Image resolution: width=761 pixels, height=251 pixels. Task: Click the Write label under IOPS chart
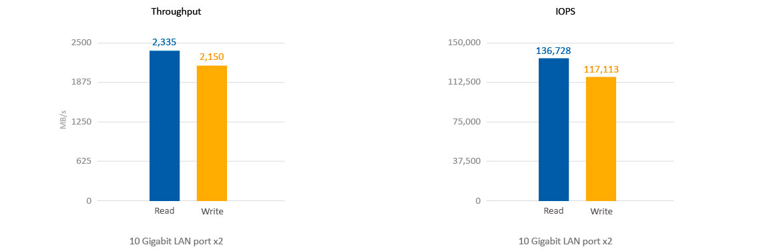(x=602, y=211)
